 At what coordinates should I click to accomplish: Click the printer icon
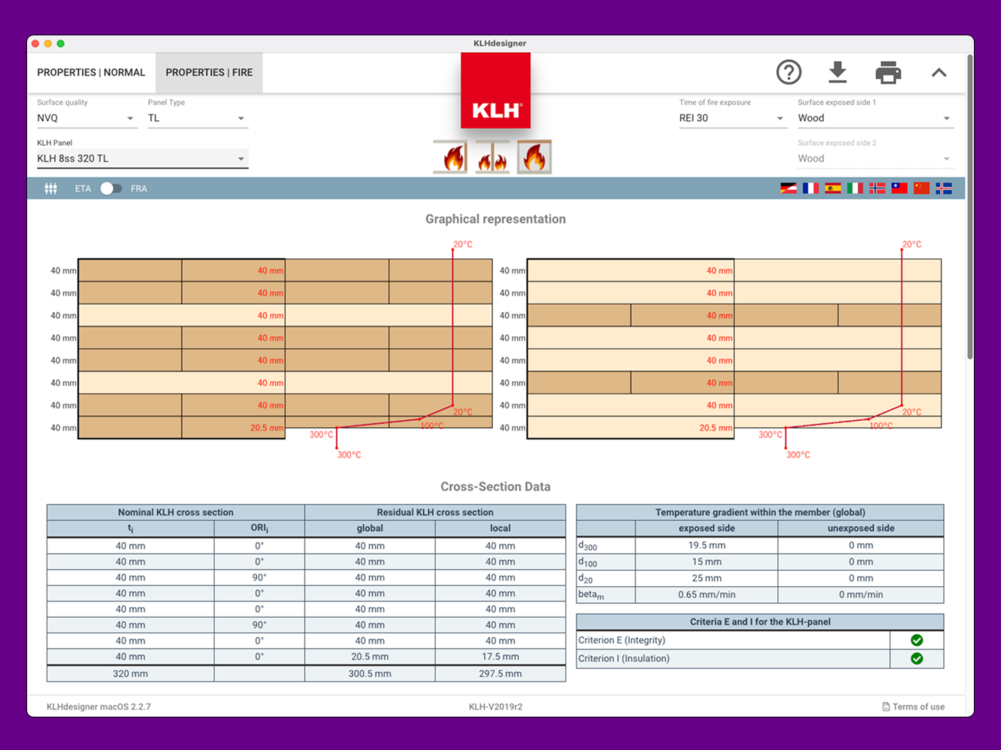888,72
